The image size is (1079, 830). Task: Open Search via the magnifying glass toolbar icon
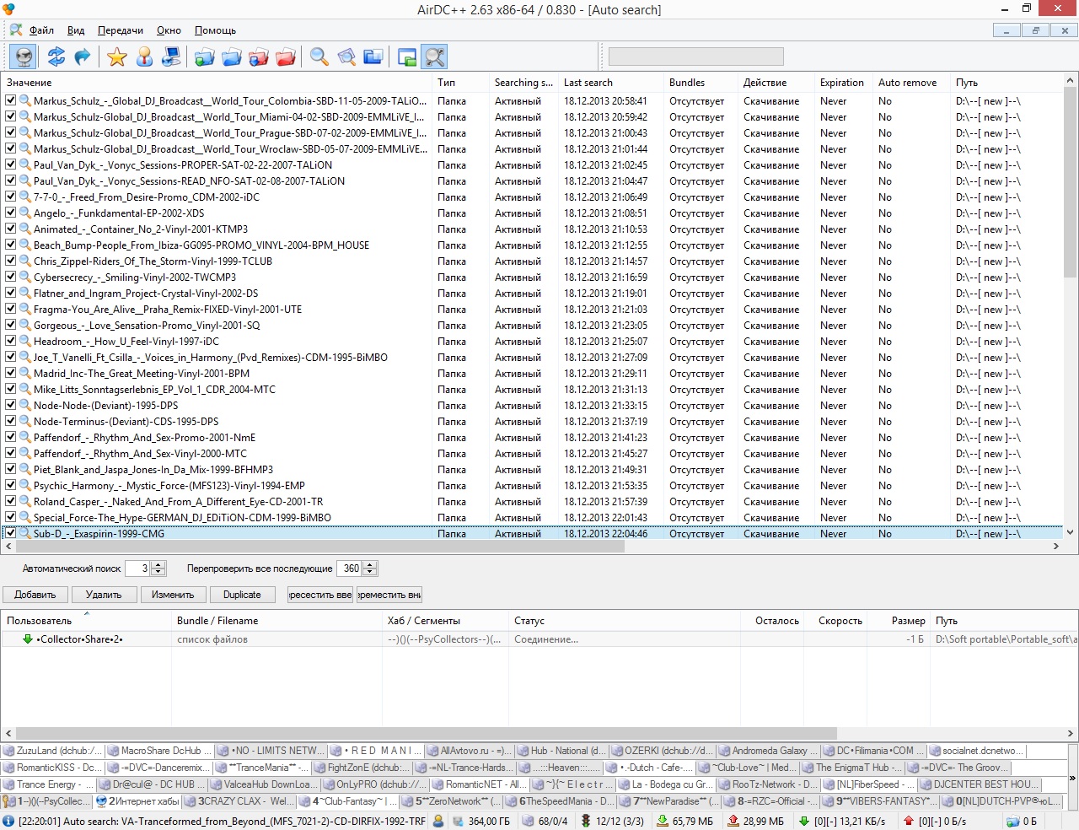(319, 57)
